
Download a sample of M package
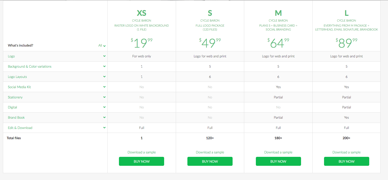pyautogui.click(x=278, y=152)
